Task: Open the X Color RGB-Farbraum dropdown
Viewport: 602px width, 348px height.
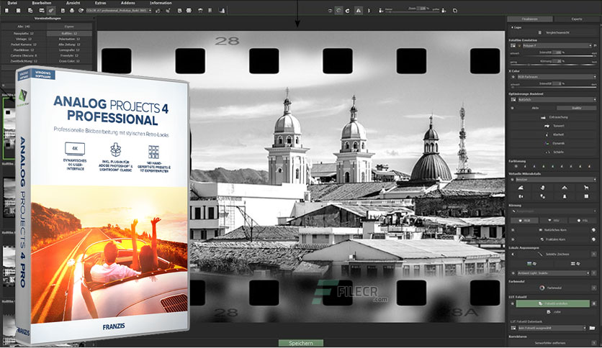Action: [x=557, y=77]
